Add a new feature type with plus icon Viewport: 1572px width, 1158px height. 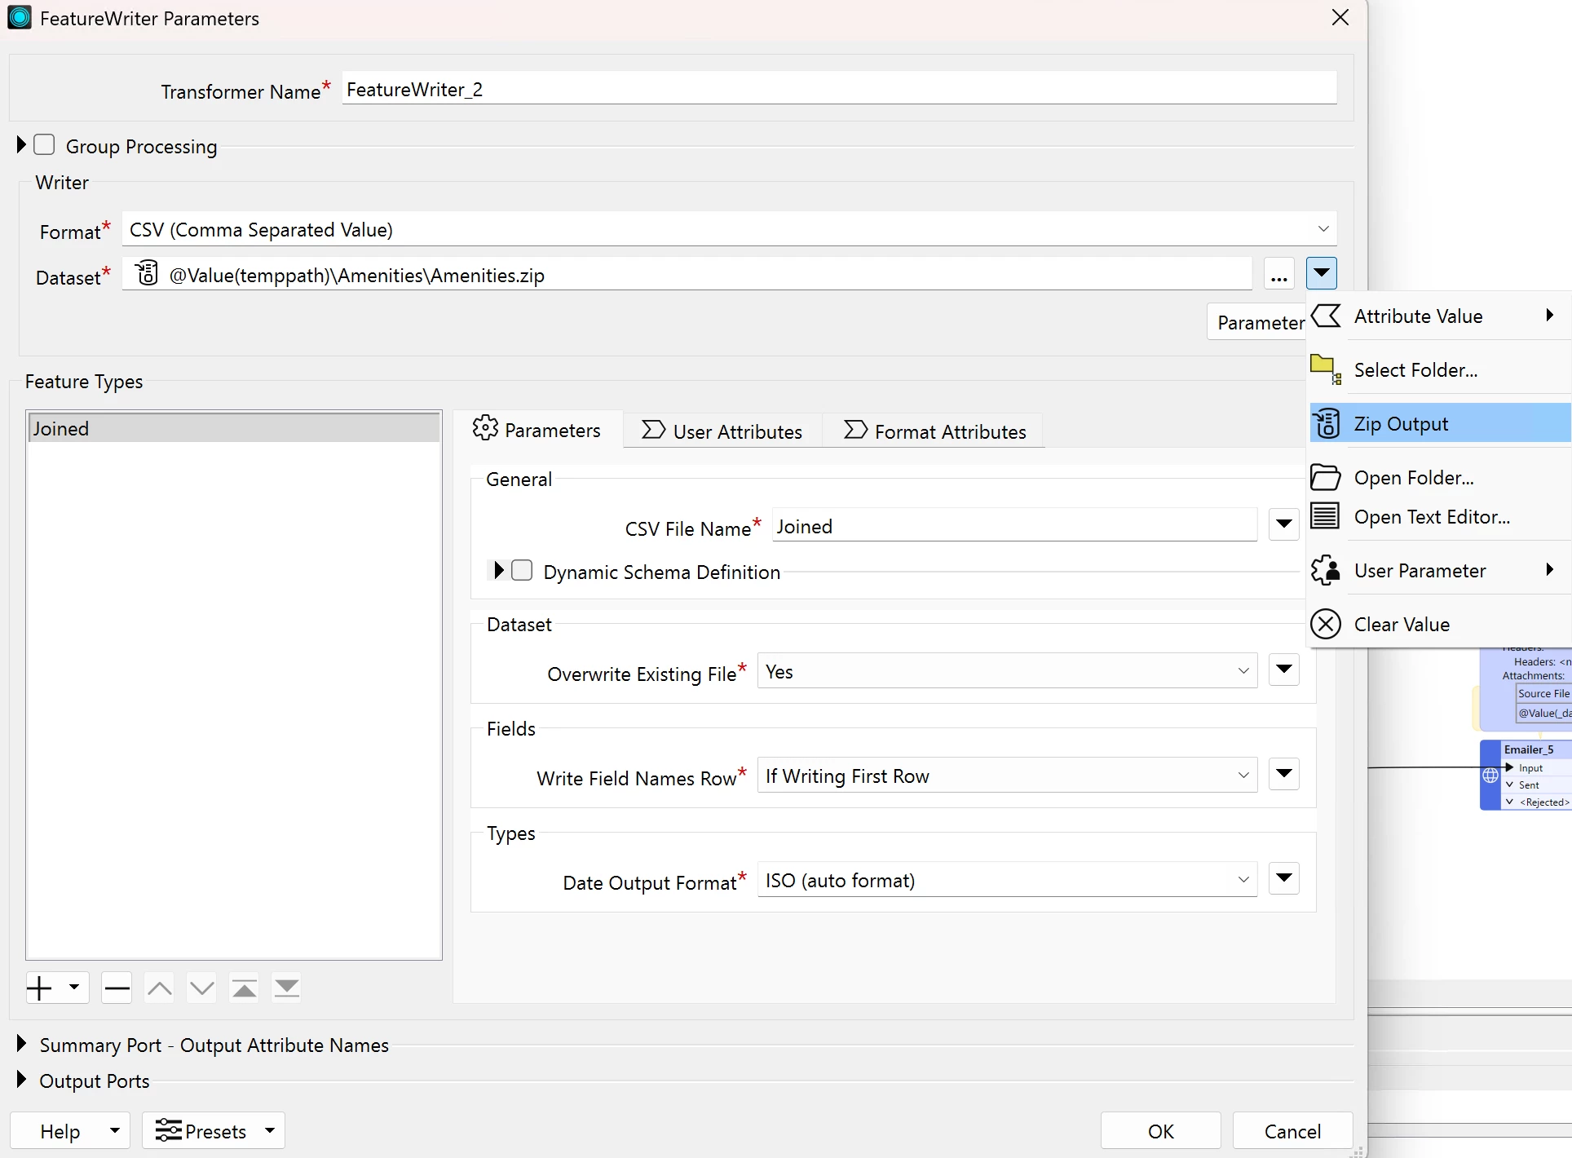tap(39, 988)
